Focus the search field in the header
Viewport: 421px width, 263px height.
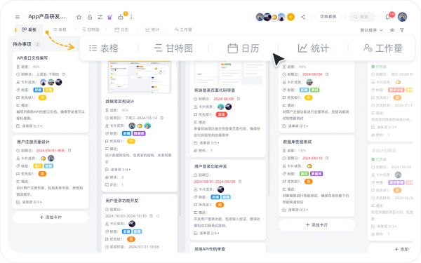pos(362,17)
